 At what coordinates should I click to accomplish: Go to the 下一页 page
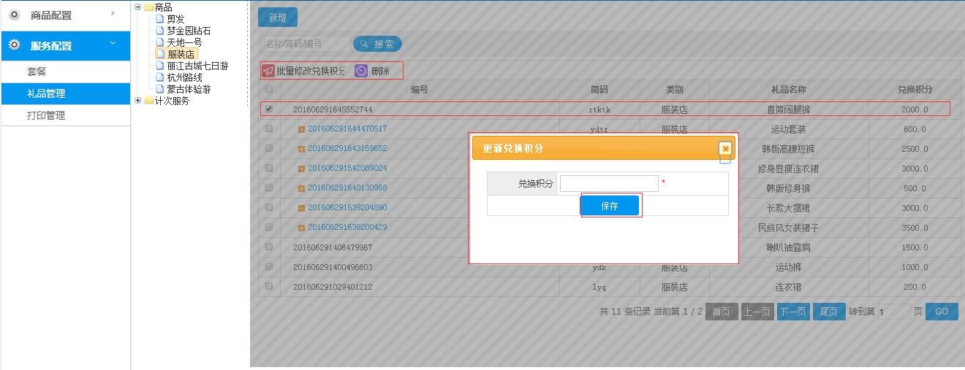pyautogui.click(x=792, y=312)
